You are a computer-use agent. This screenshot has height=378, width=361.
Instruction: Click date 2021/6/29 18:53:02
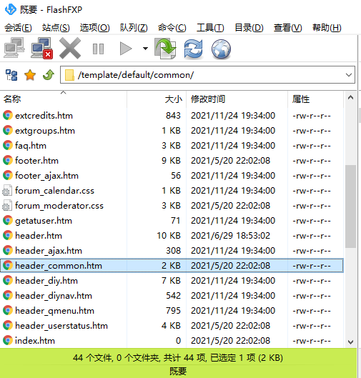(x=230, y=236)
